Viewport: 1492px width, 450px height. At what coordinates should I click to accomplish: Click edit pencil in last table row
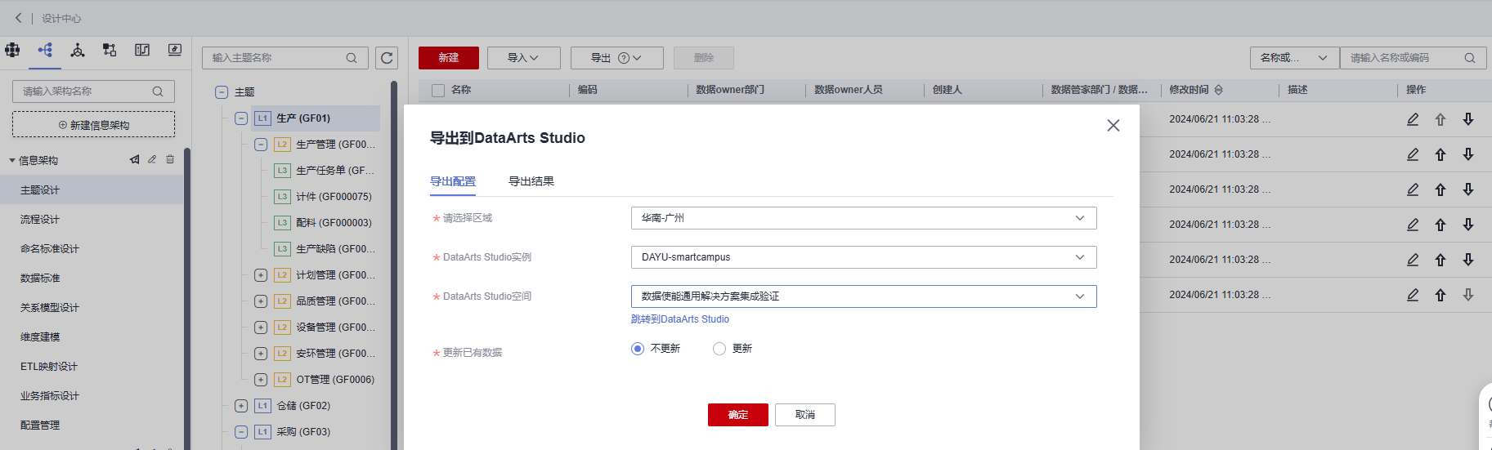pos(1413,295)
